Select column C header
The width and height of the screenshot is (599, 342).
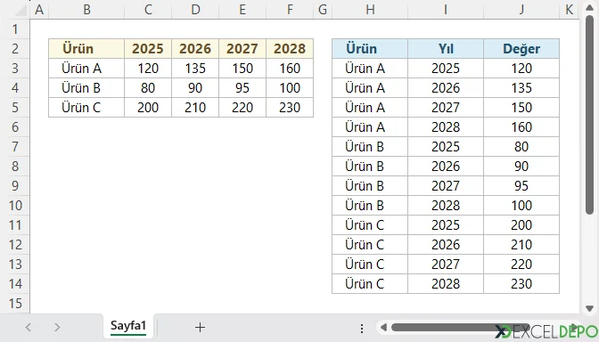[148, 10]
